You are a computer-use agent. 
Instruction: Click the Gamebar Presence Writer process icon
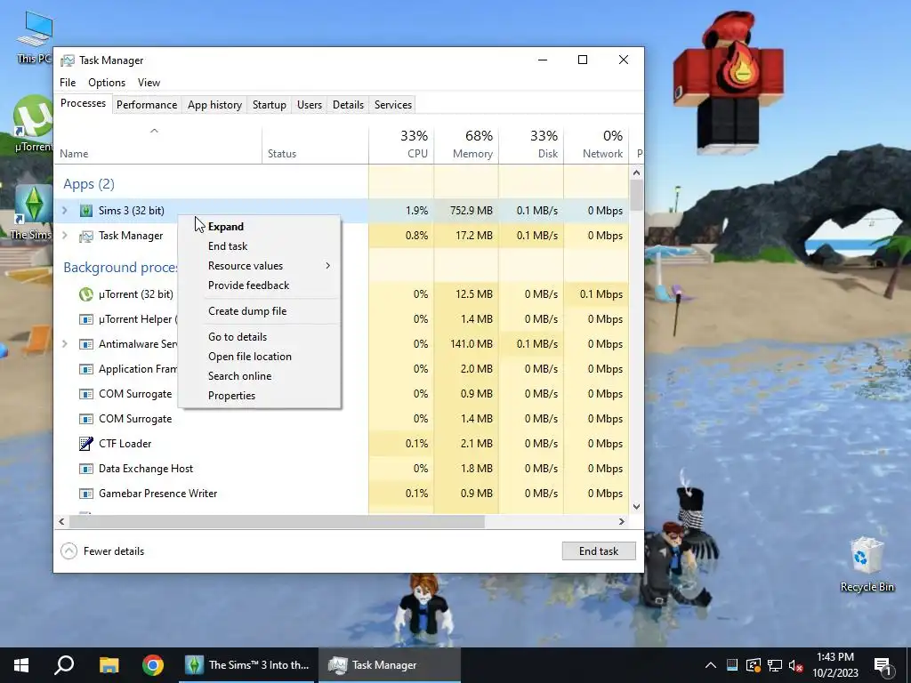click(86, 494)
